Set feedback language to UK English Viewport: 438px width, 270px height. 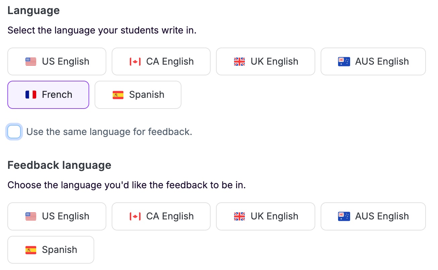click(x=266, y=216)
